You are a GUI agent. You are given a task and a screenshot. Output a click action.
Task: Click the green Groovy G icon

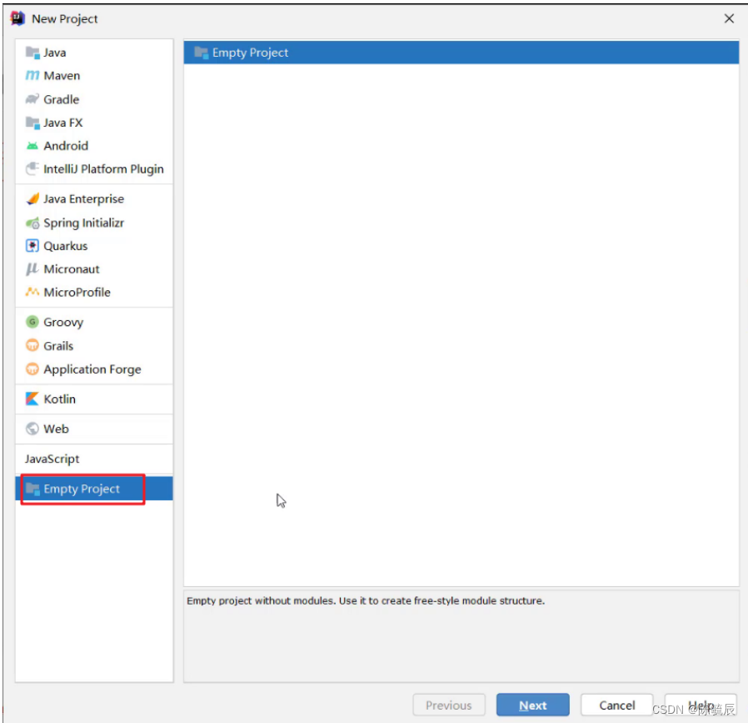coord(32,322)
